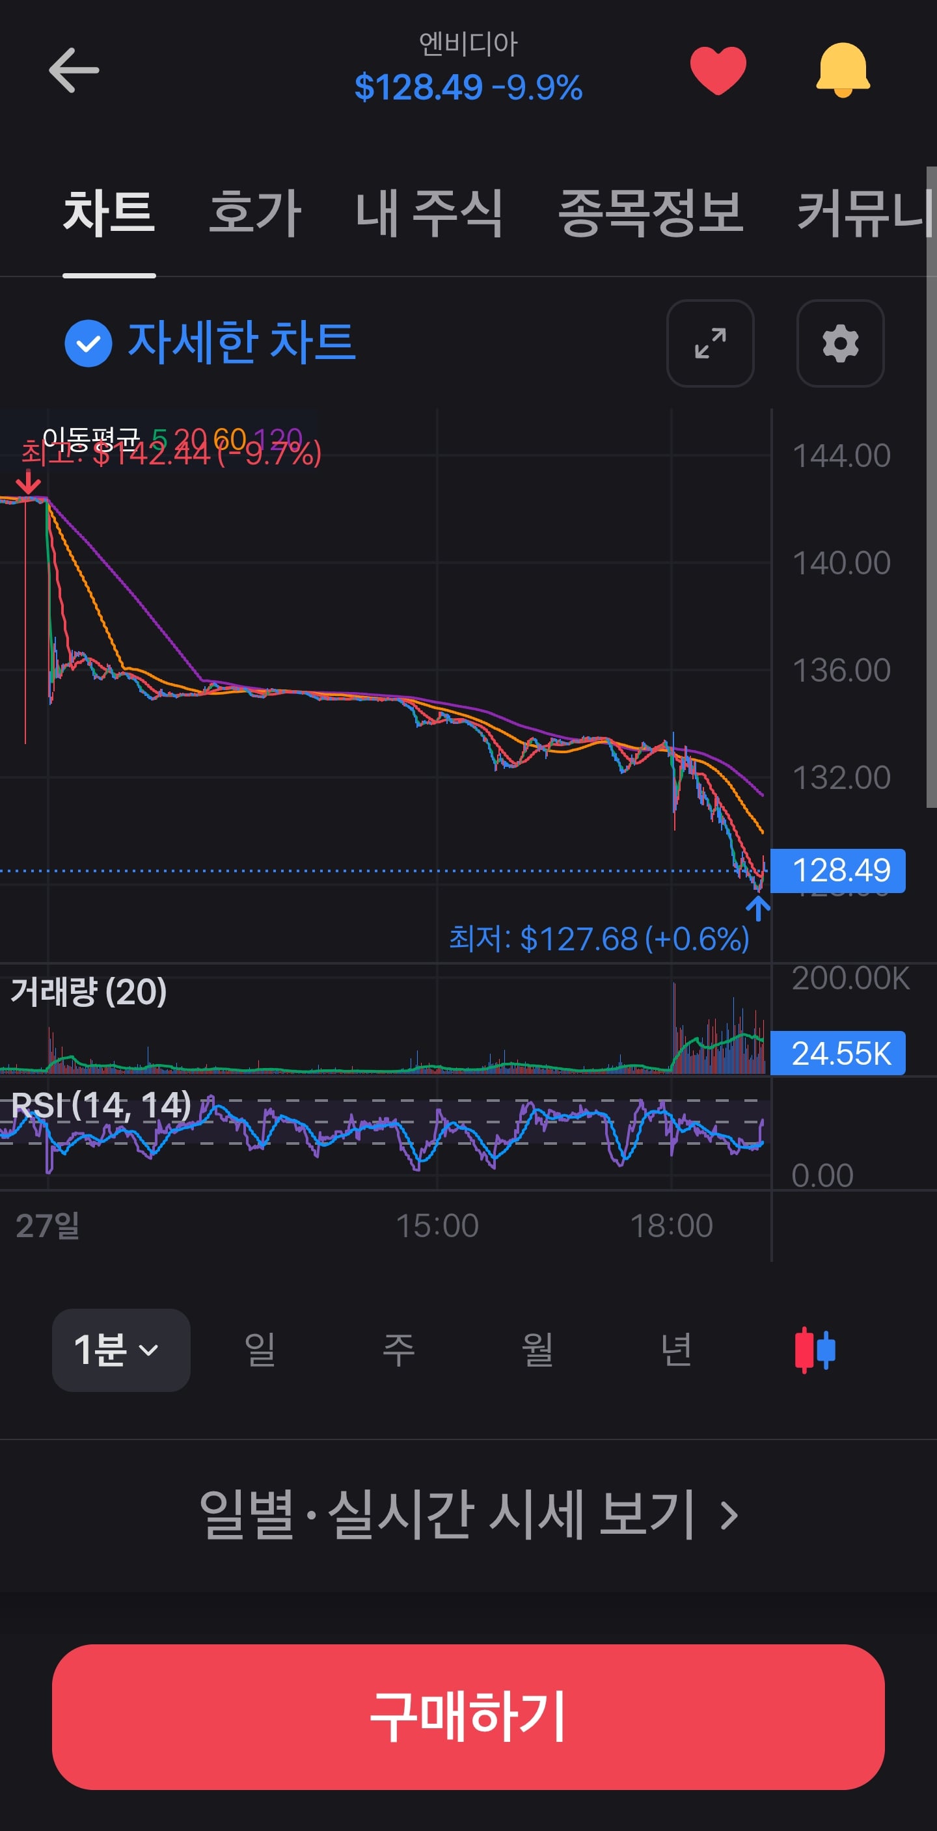This screenshot has width=937, height=1831.
Task: Click the 18:00 time axis marker
Action: tap(671, 1225)
